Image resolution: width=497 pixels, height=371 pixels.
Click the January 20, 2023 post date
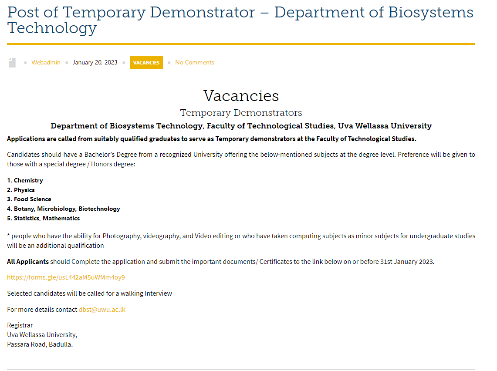pos(95,63)
